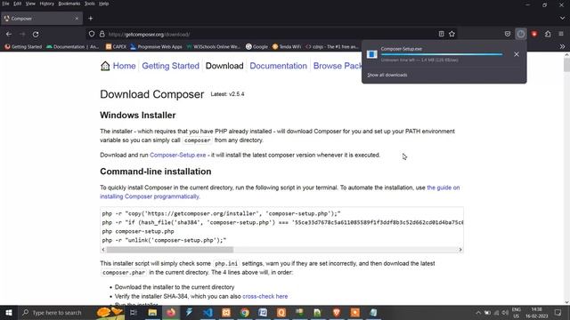
Task: Reload the current page
Action: click(36, 34)
